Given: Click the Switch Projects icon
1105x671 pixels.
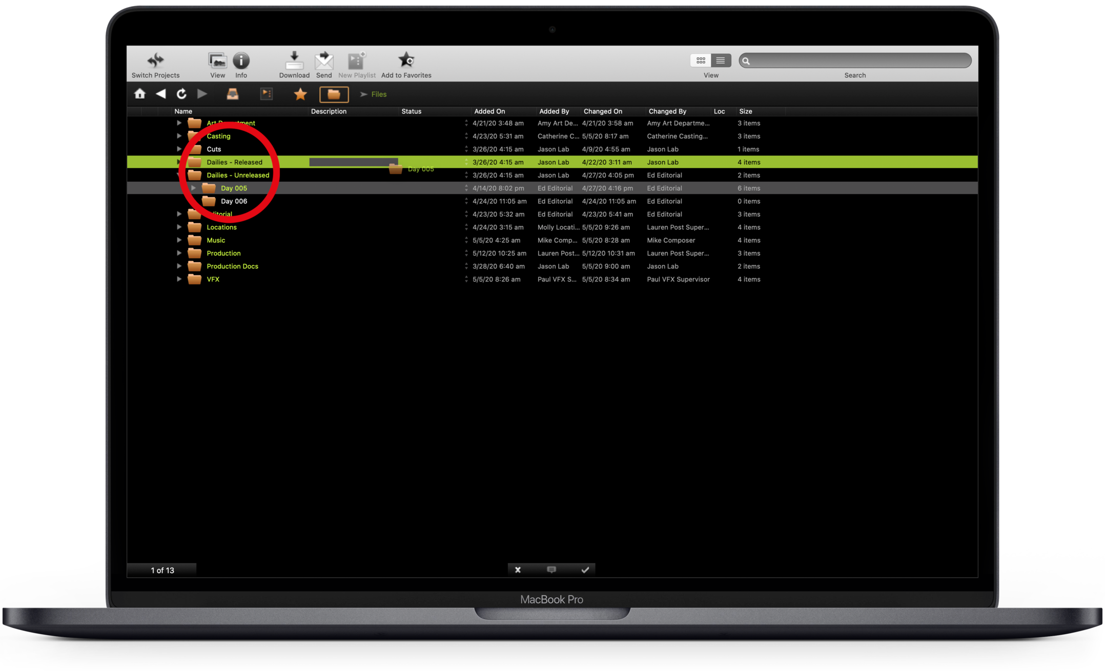Looking at the screenshot, I should 155,60.
